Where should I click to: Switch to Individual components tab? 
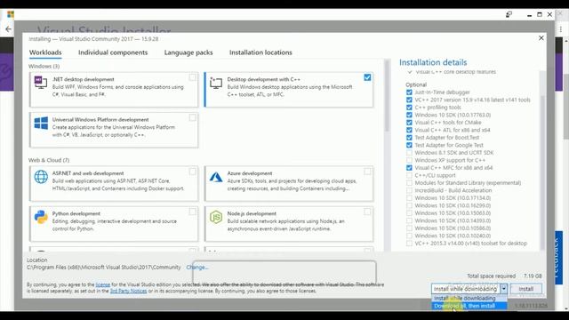(x=113, y=52)
